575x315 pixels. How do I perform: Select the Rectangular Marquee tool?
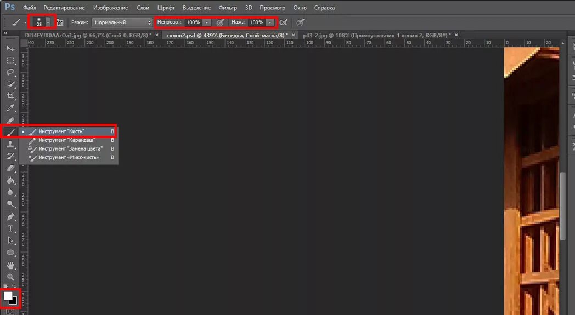pyautogui.click(x=10, y=60)
